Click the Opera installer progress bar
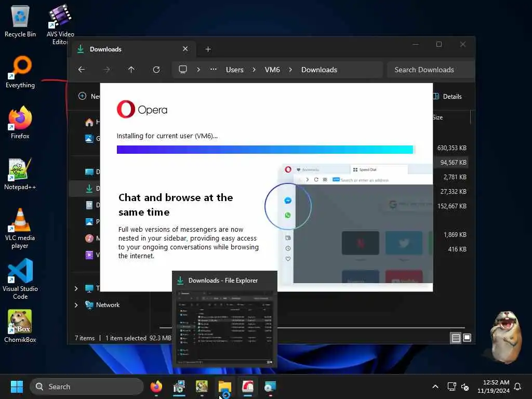The width and height of the screenshot is (532, 399). [x=266, y=150]
